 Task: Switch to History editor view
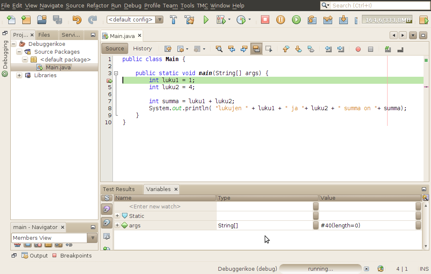(x=142, y=48)
